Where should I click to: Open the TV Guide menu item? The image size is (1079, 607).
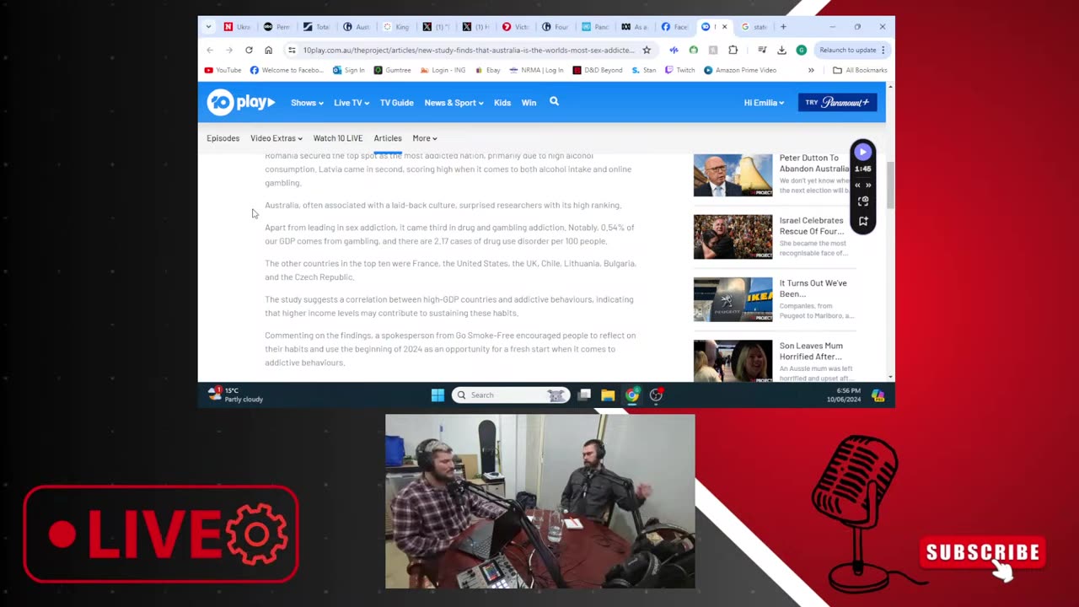tap(396, 103)
